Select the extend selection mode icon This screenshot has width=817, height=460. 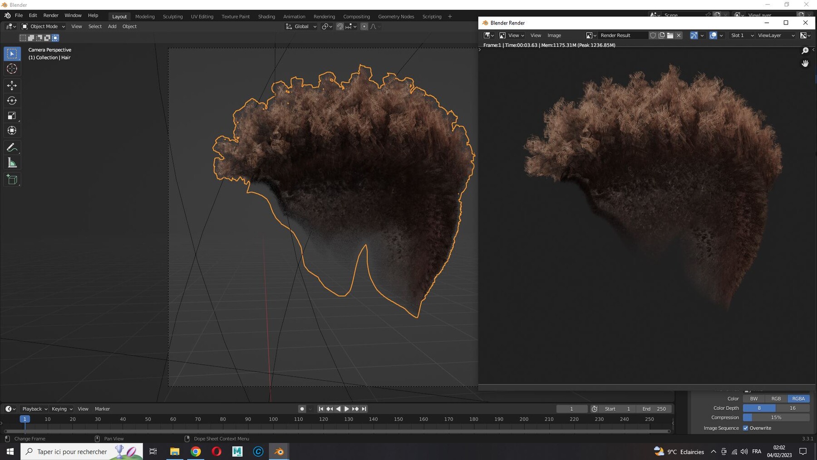31,38
